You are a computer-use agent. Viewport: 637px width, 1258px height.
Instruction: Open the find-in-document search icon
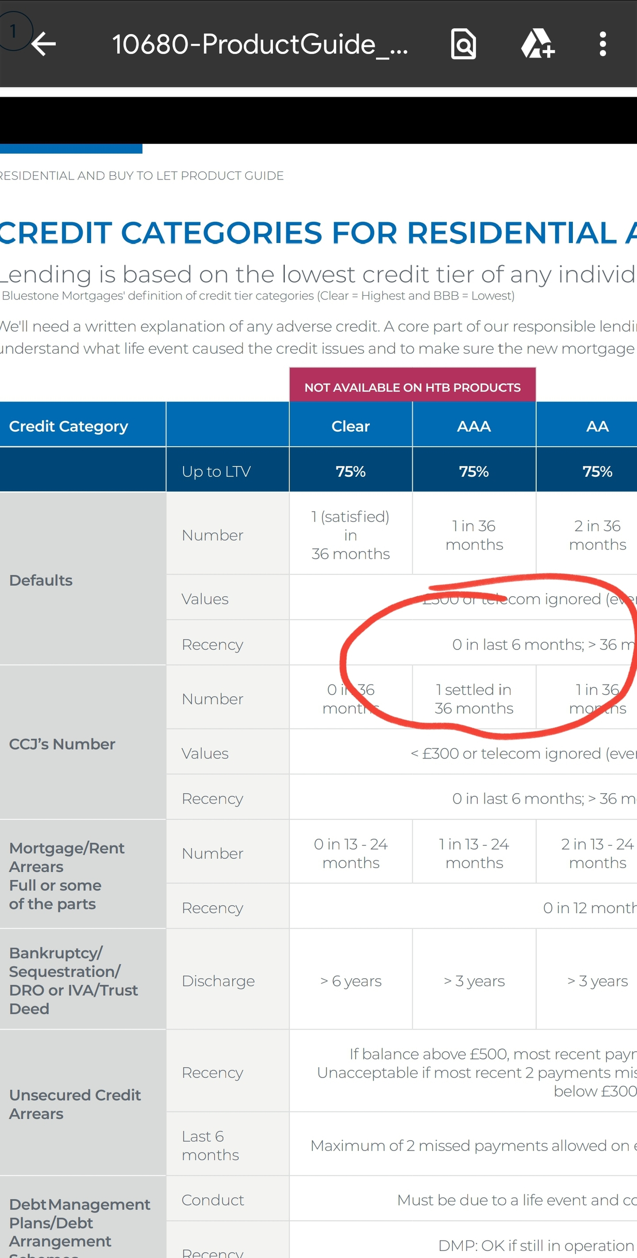[463, 44]
